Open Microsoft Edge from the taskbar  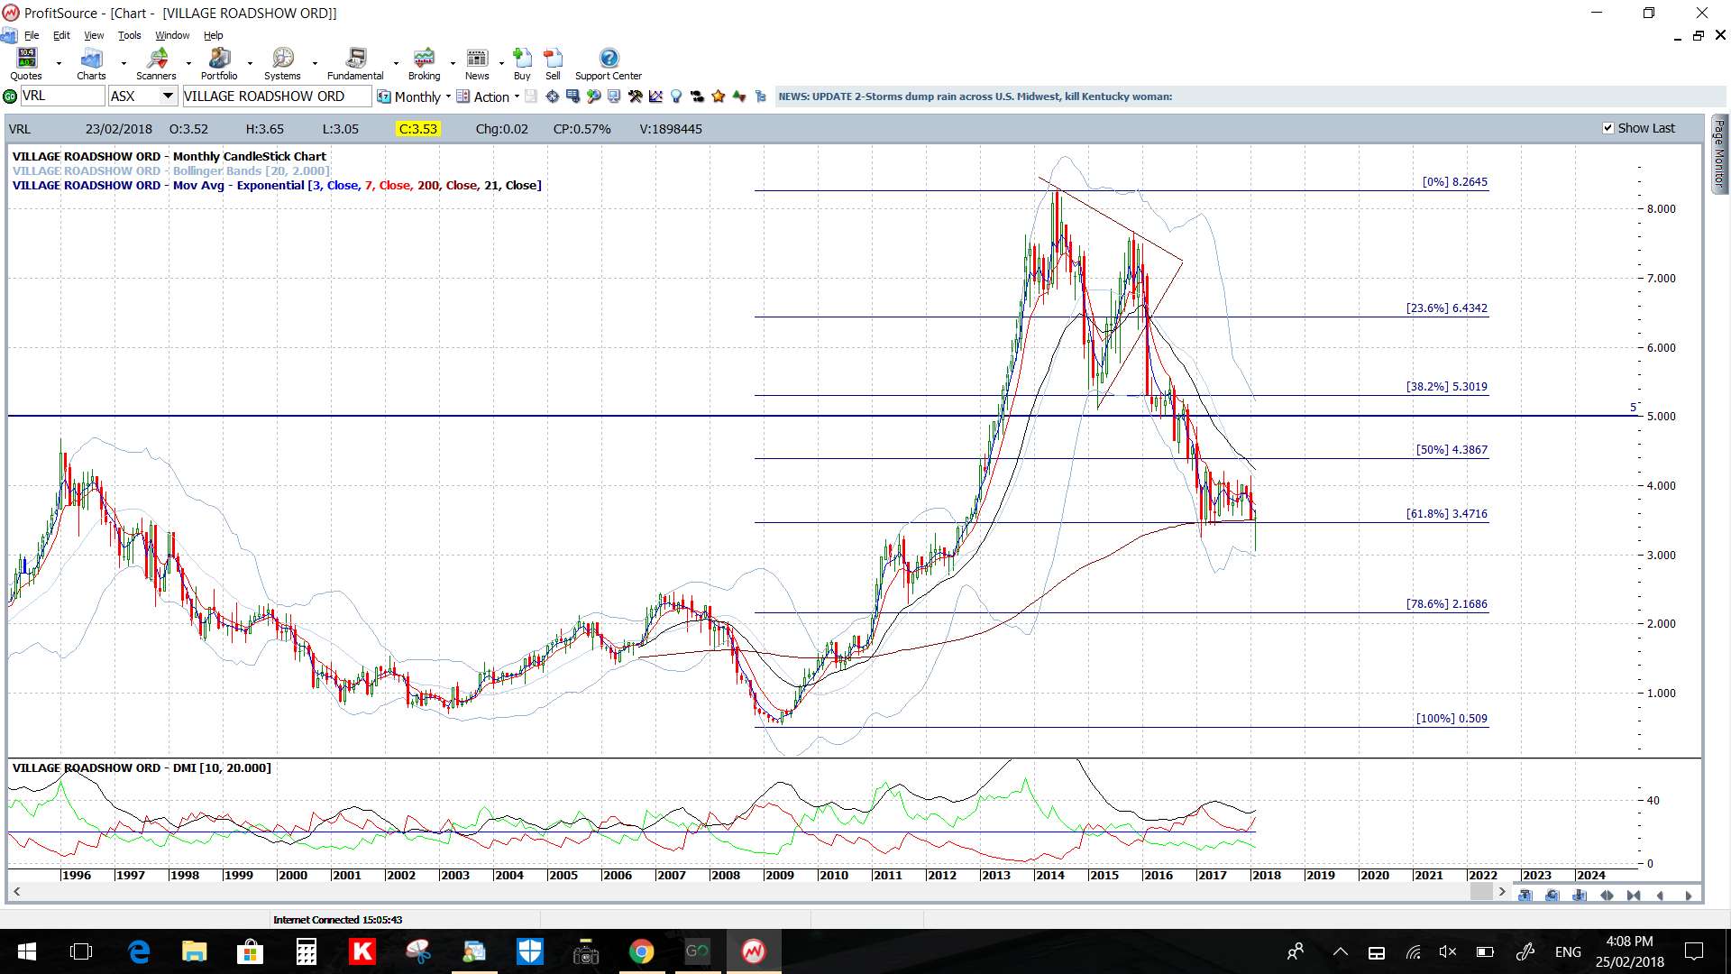[138, 951]
